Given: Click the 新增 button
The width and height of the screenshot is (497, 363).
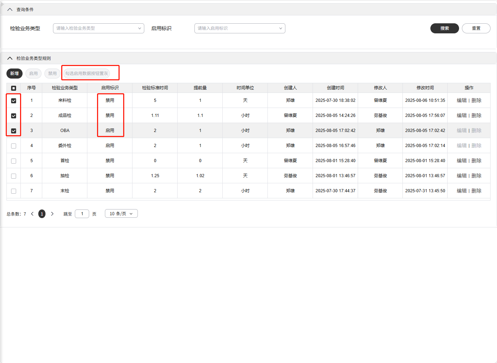Looking at the screenshot, I should click(x=14, y=74).
